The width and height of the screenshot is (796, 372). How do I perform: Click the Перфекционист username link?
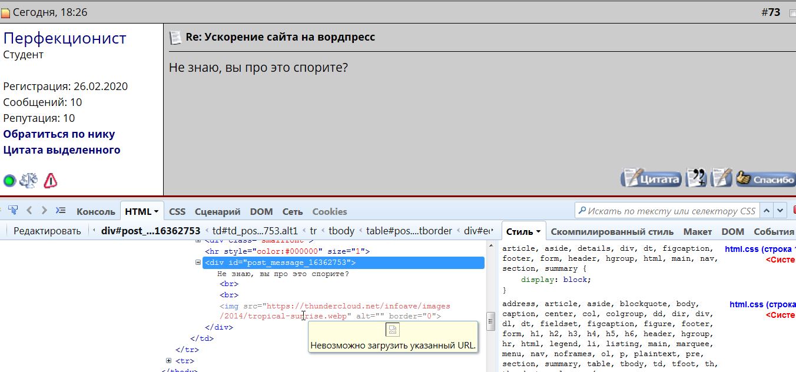[65, 38]
